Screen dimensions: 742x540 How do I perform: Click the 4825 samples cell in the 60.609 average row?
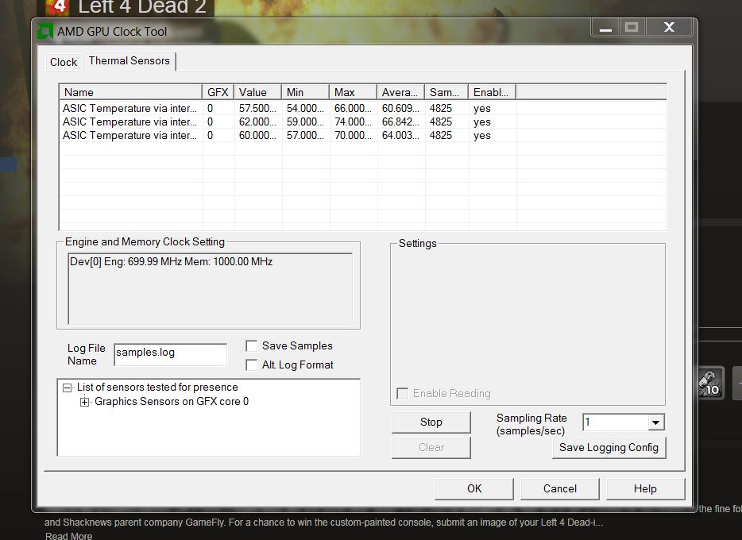[441, 108]
